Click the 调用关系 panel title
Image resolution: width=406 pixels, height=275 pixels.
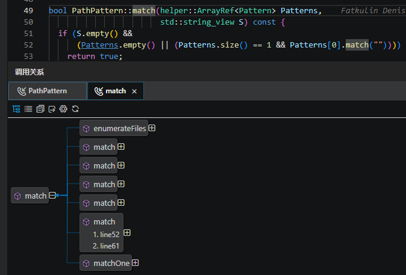(x=30, y=72)
